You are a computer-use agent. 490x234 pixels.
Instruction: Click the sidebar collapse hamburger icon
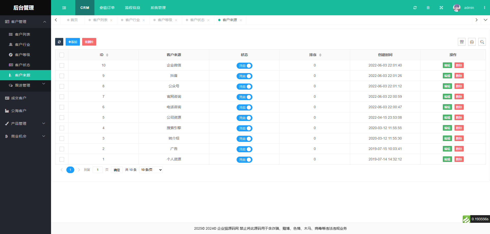[64, 8]
